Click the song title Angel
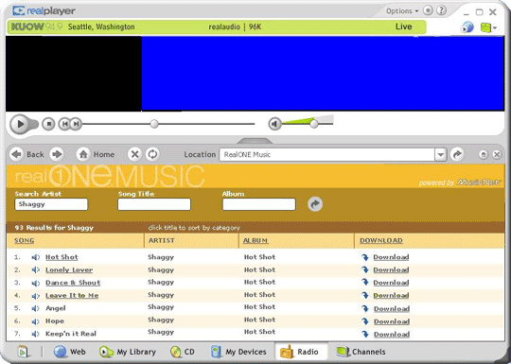 (56, 308)
